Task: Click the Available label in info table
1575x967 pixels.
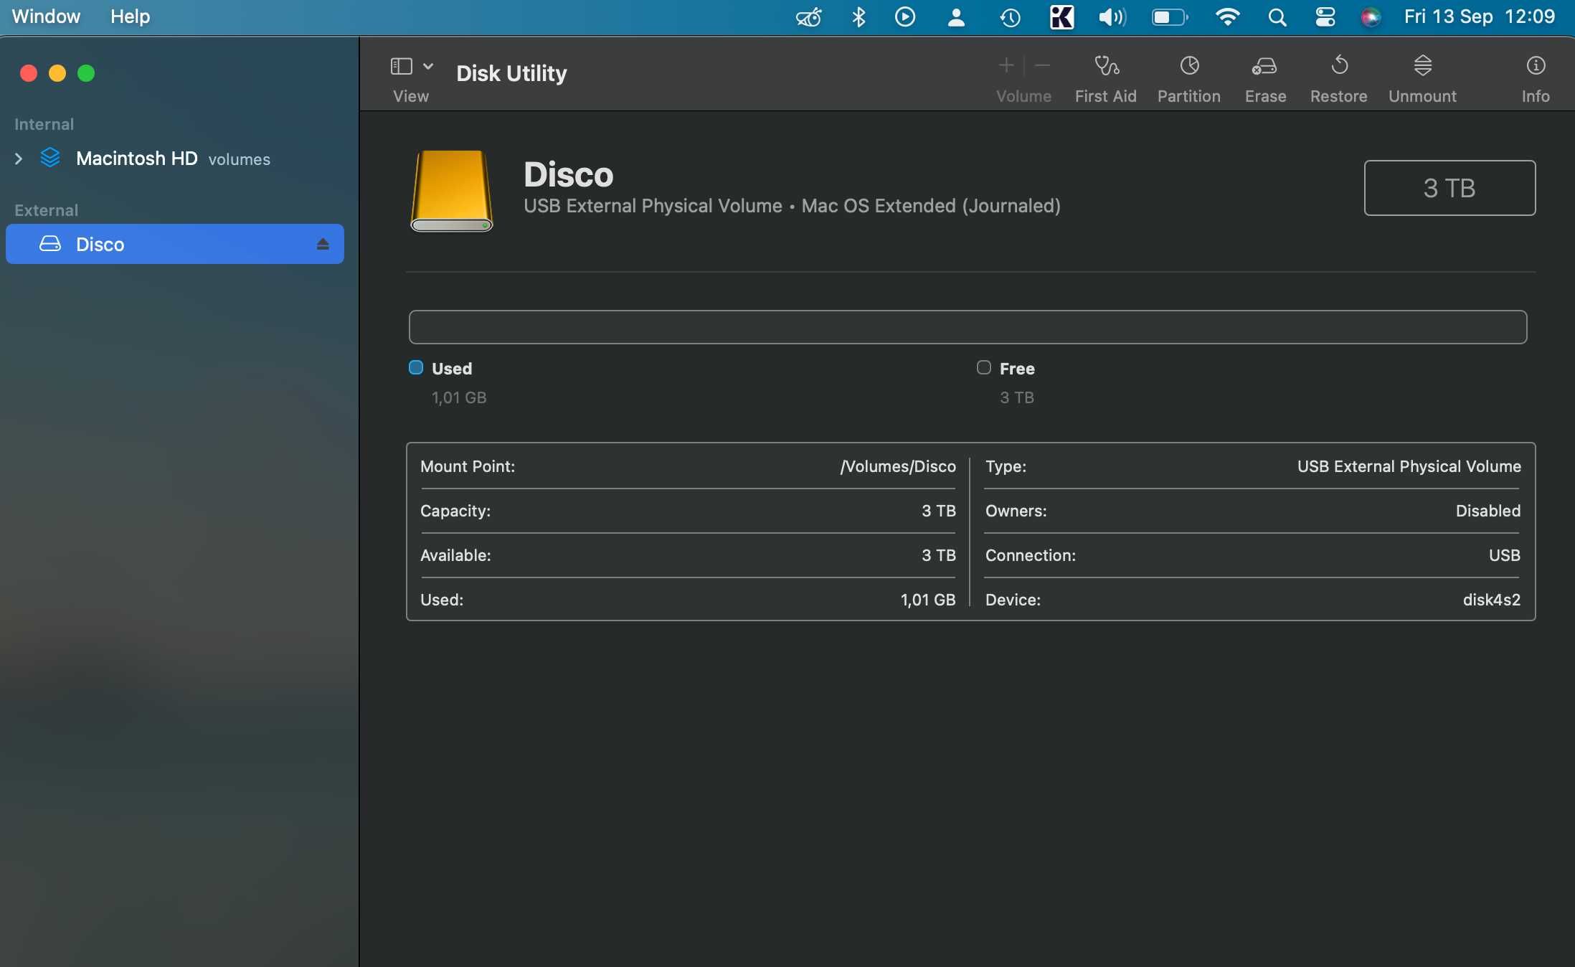Action: click(455, 555)
